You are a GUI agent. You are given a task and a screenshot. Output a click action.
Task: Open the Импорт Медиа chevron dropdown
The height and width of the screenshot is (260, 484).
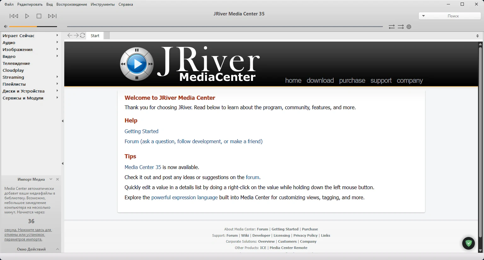[51, 179]
